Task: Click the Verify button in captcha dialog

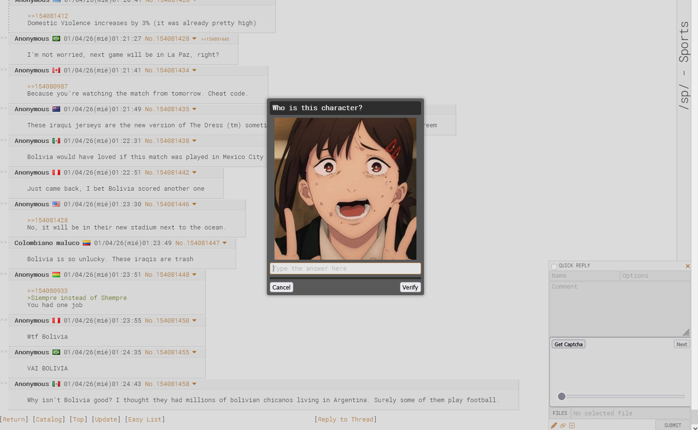Action: click(x=410, y=287)
